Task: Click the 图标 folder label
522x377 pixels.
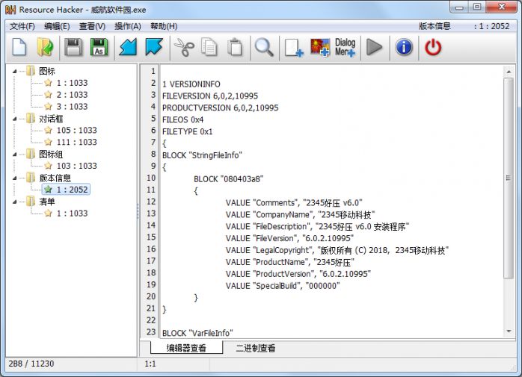Action: 47,71
